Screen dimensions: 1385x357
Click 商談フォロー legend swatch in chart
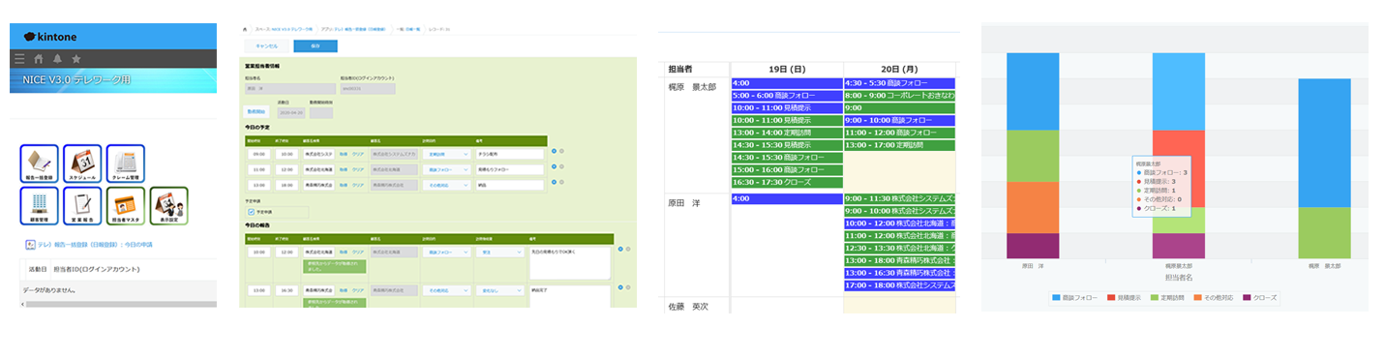click(1056, 298)
